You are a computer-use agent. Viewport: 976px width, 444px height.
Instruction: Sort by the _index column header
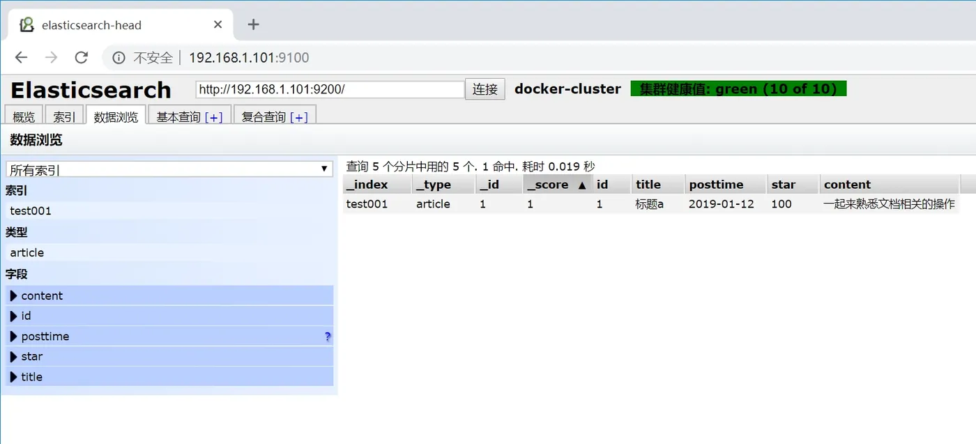click(x=376, y=185)
